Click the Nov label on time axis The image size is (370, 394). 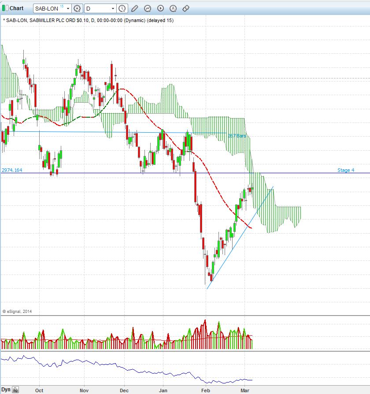pos(84,390)
